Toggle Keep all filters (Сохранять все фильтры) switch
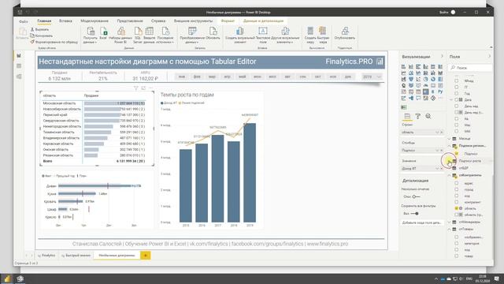The image size is (504, 284). (x=415, y=214)
